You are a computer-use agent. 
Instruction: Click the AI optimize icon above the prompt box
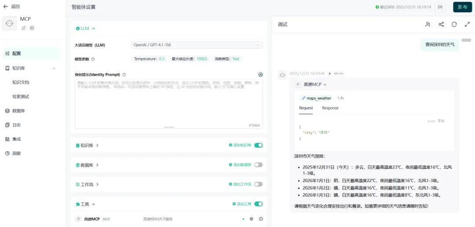click(260, 75)
